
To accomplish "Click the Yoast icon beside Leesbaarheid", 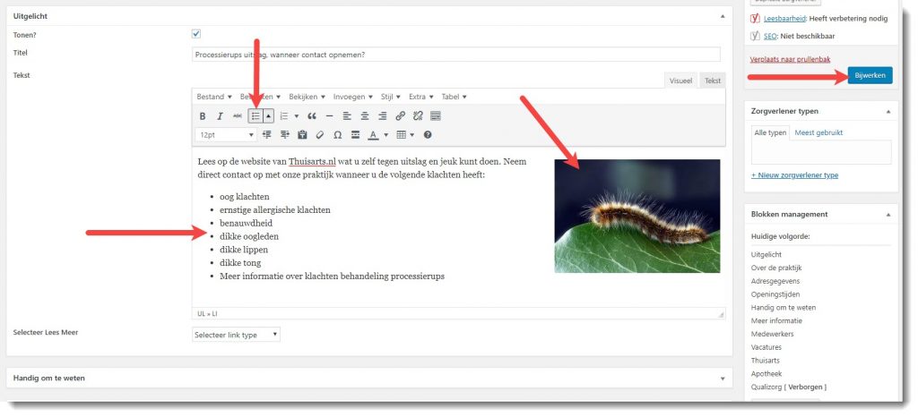I will [755, 19].
